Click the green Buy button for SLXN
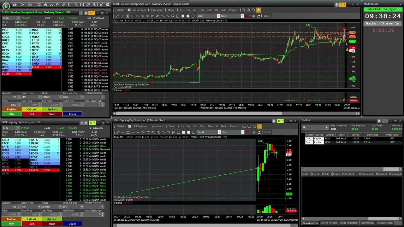Viewport: 404px width, 227px height. pyautogui.click(x=12, y=114)
